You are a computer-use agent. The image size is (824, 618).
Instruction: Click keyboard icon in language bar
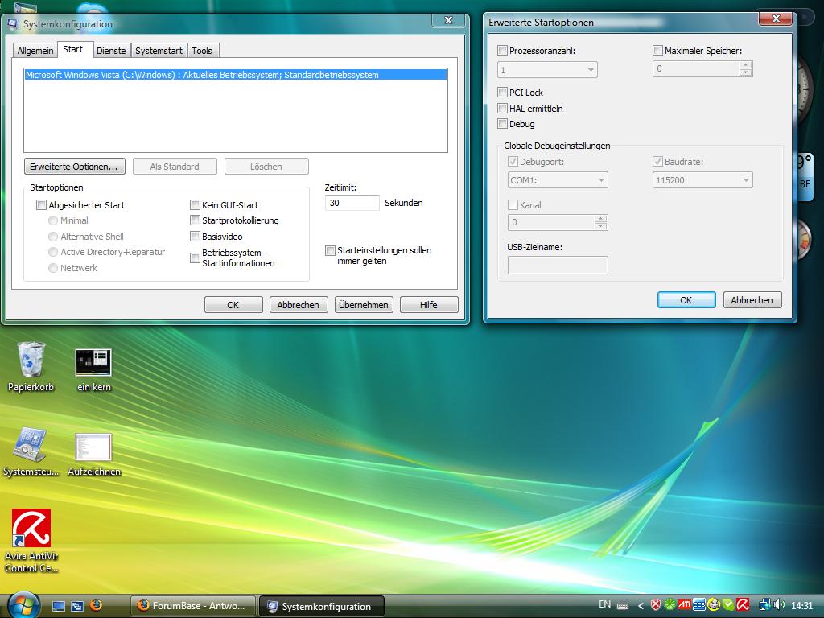[x=623, y=605]
